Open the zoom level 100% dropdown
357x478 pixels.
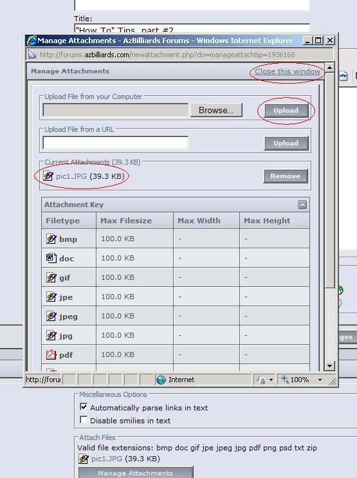tap(320, 380)
